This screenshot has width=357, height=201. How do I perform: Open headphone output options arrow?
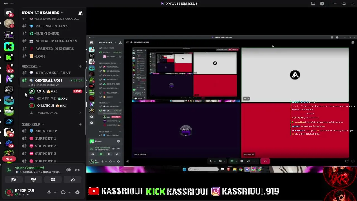[x=69, y=192]
